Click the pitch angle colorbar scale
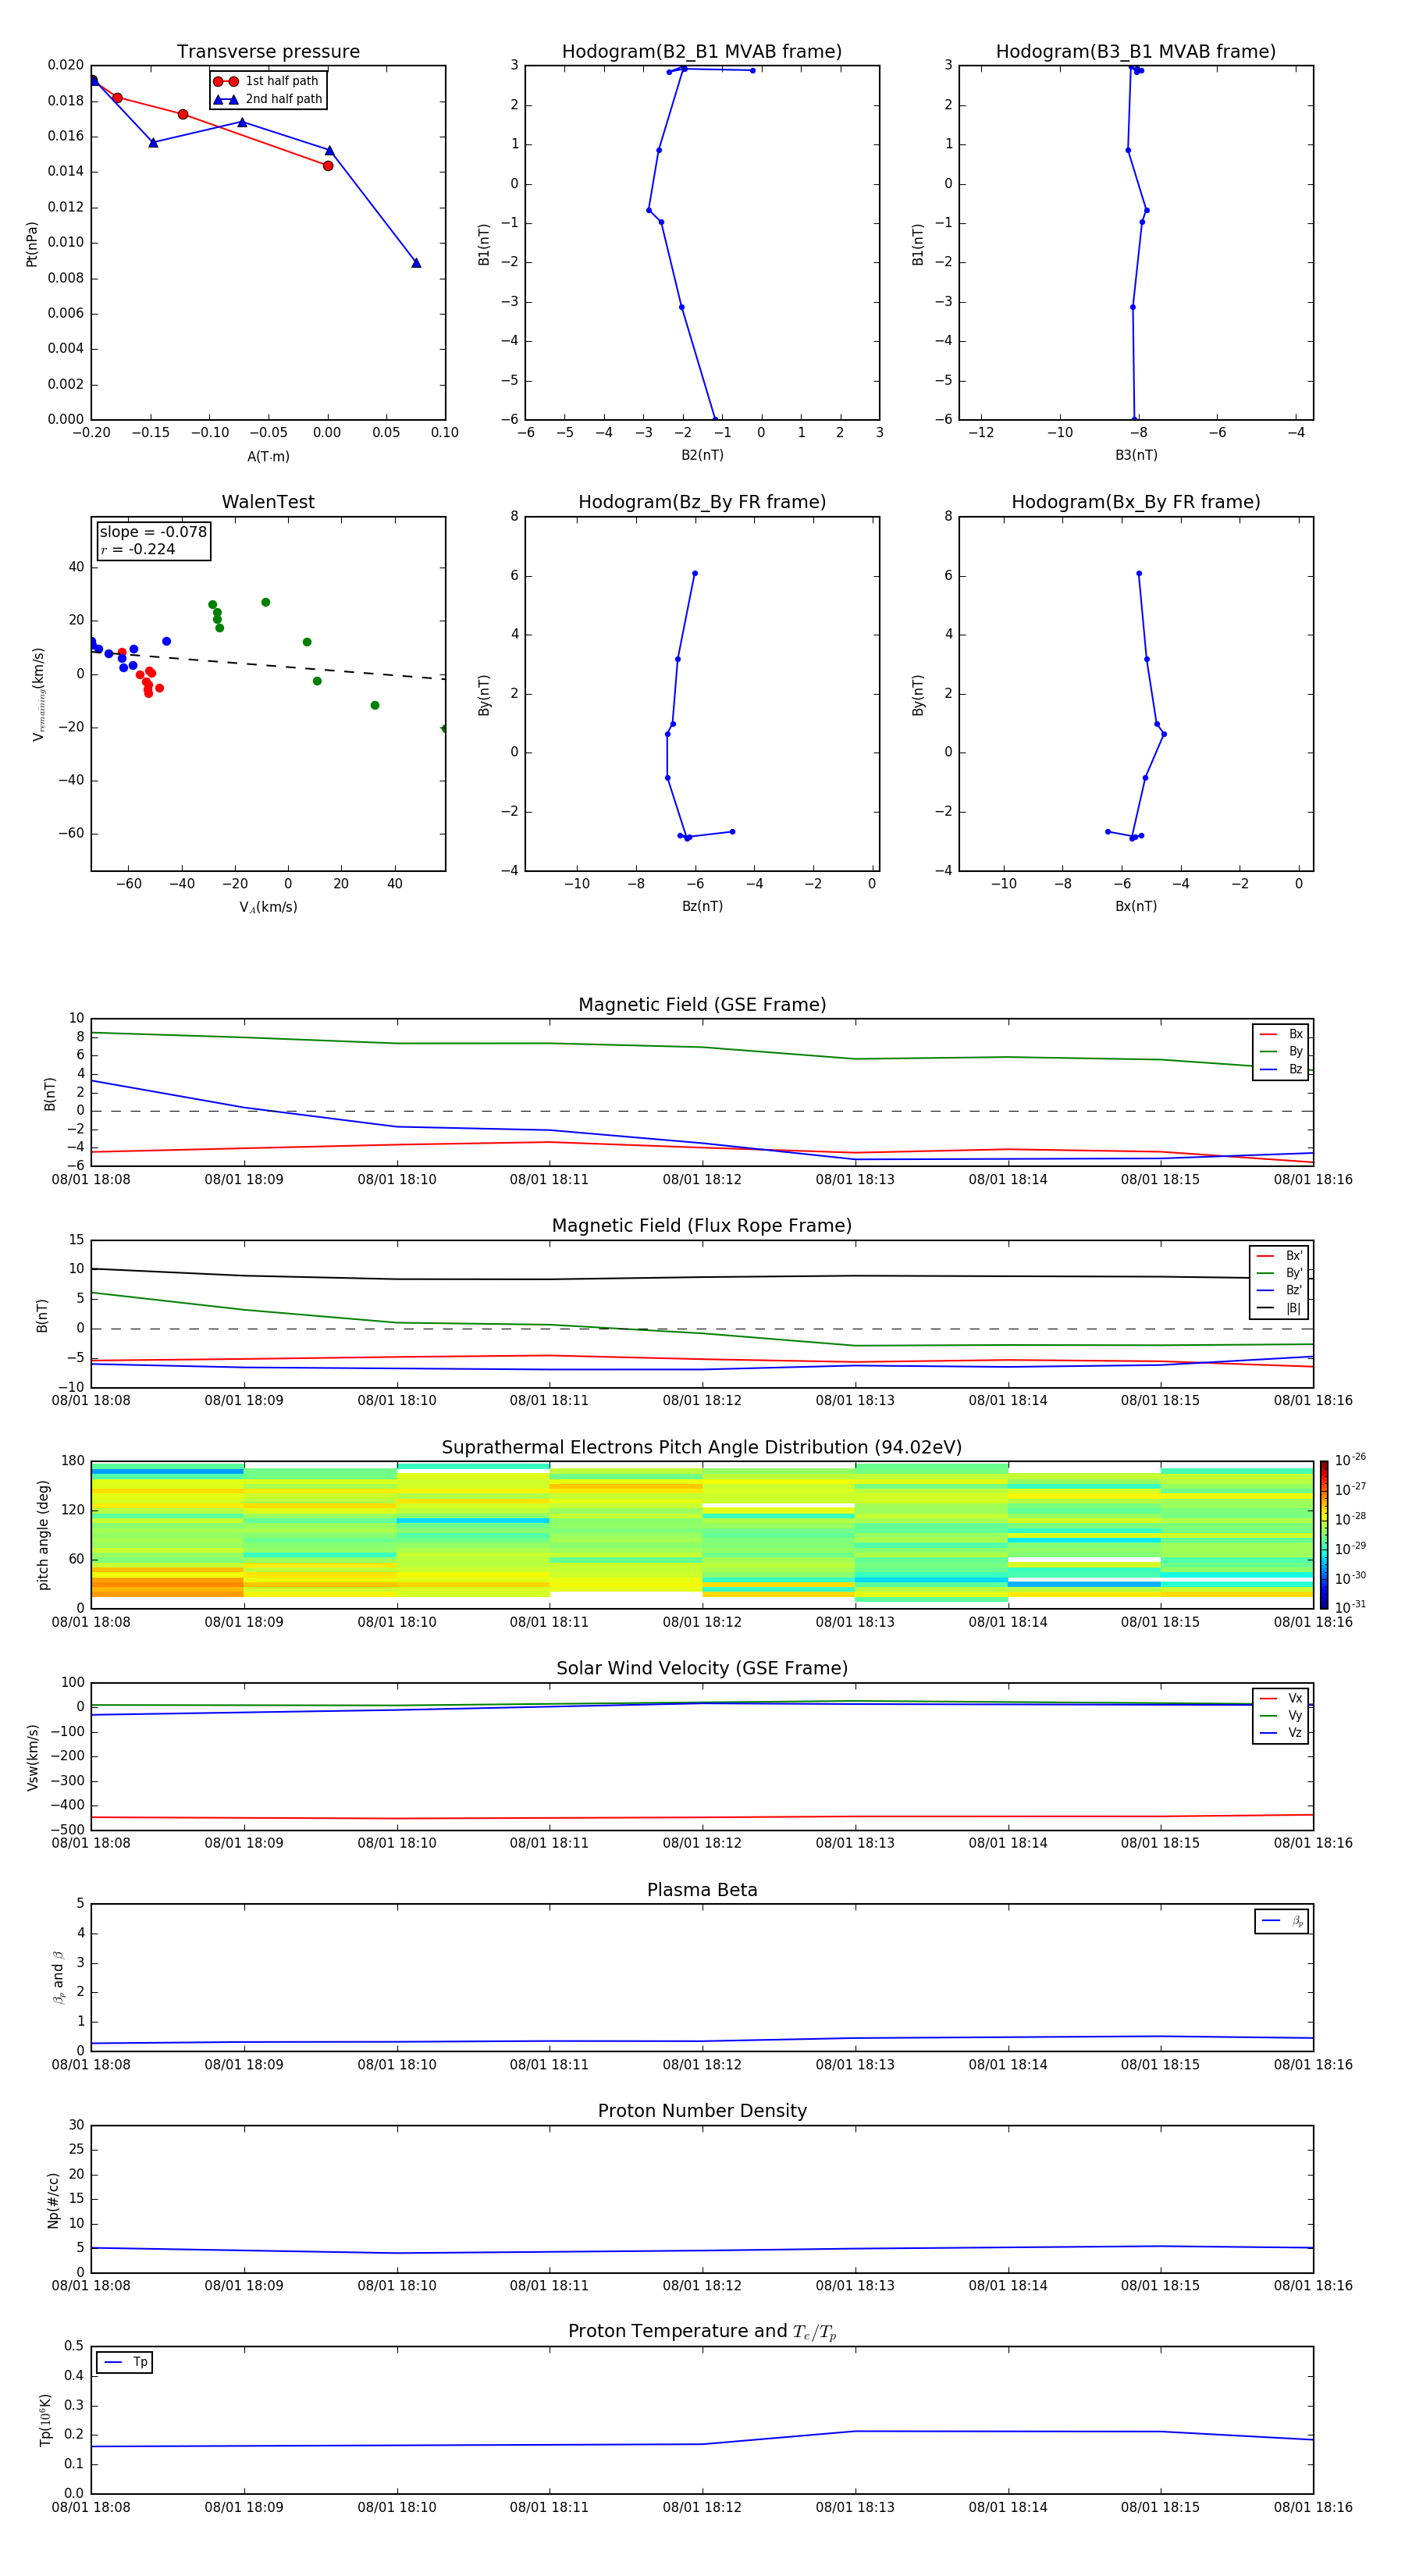This screenshot has width=1405, height=2576. pos(1323,1535)
